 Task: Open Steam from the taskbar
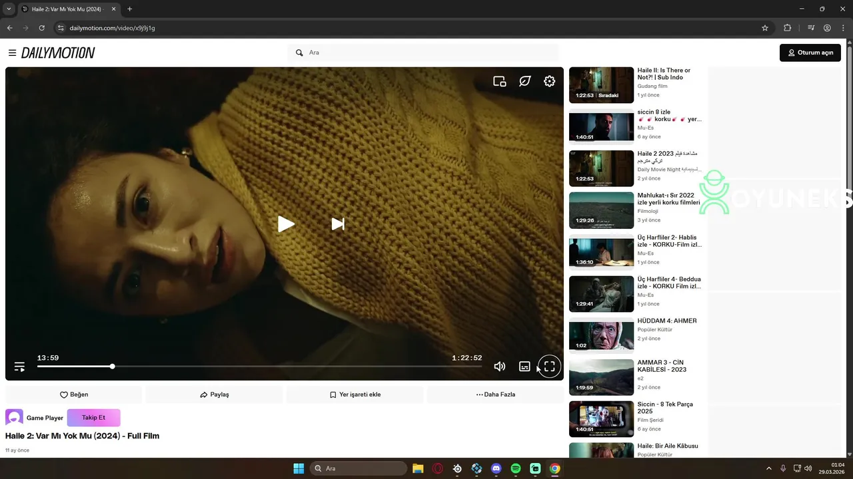pos(457,468)
